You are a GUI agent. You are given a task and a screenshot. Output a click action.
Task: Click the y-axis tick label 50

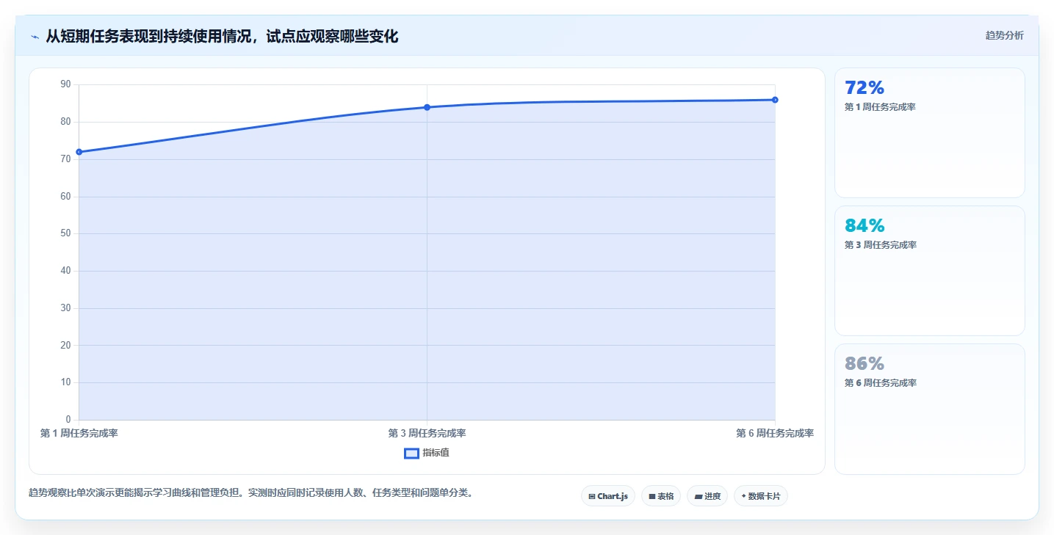pos(66,233)
